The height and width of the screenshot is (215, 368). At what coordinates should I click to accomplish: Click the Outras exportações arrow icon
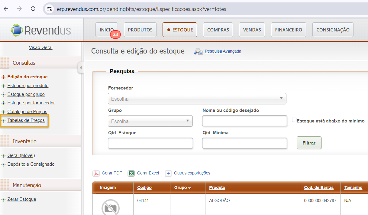[168, 173]
